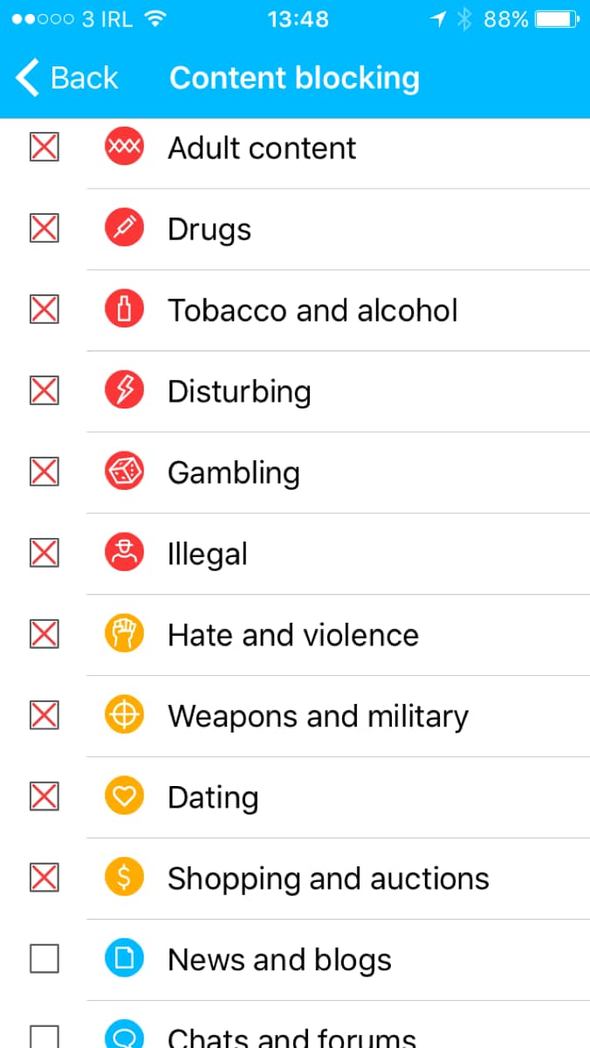590x1048 pixels.
Task: Uncheck the Dating checkbox
Action: click(x=45, y=797)
